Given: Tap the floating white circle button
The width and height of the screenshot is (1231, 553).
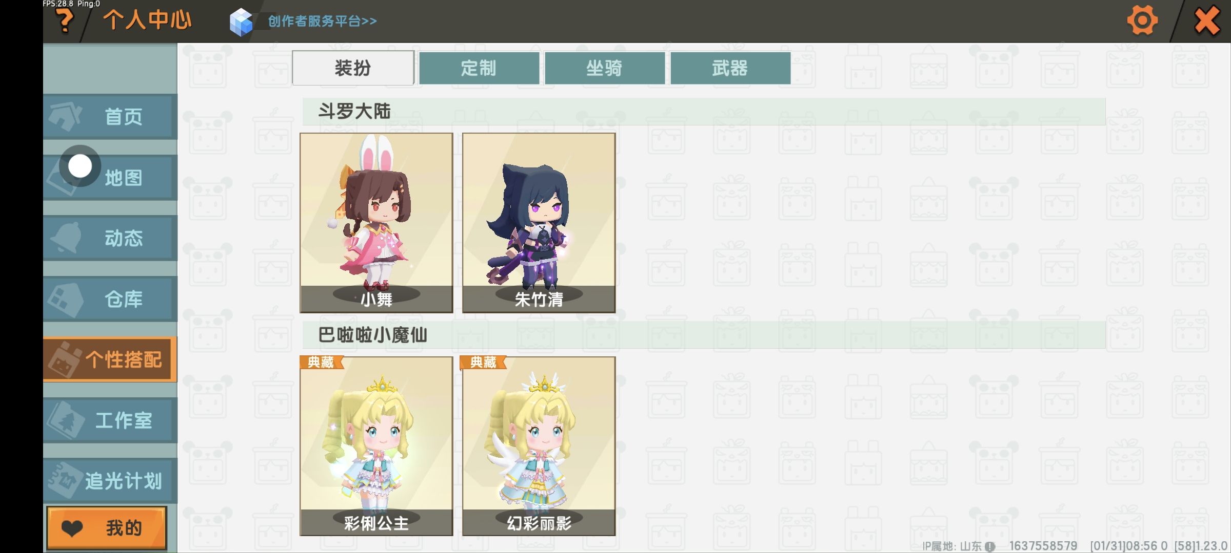Looking at the screenshot, I should click(x=80, y=166).
